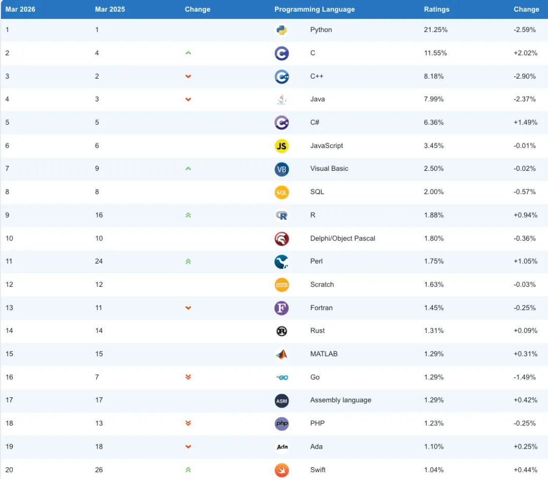Click the Rust gear logo icon
Screen dimensions: 548x479
click(282, 331)
